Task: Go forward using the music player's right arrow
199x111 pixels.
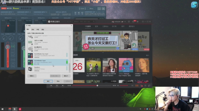Action: pos(70,22)
